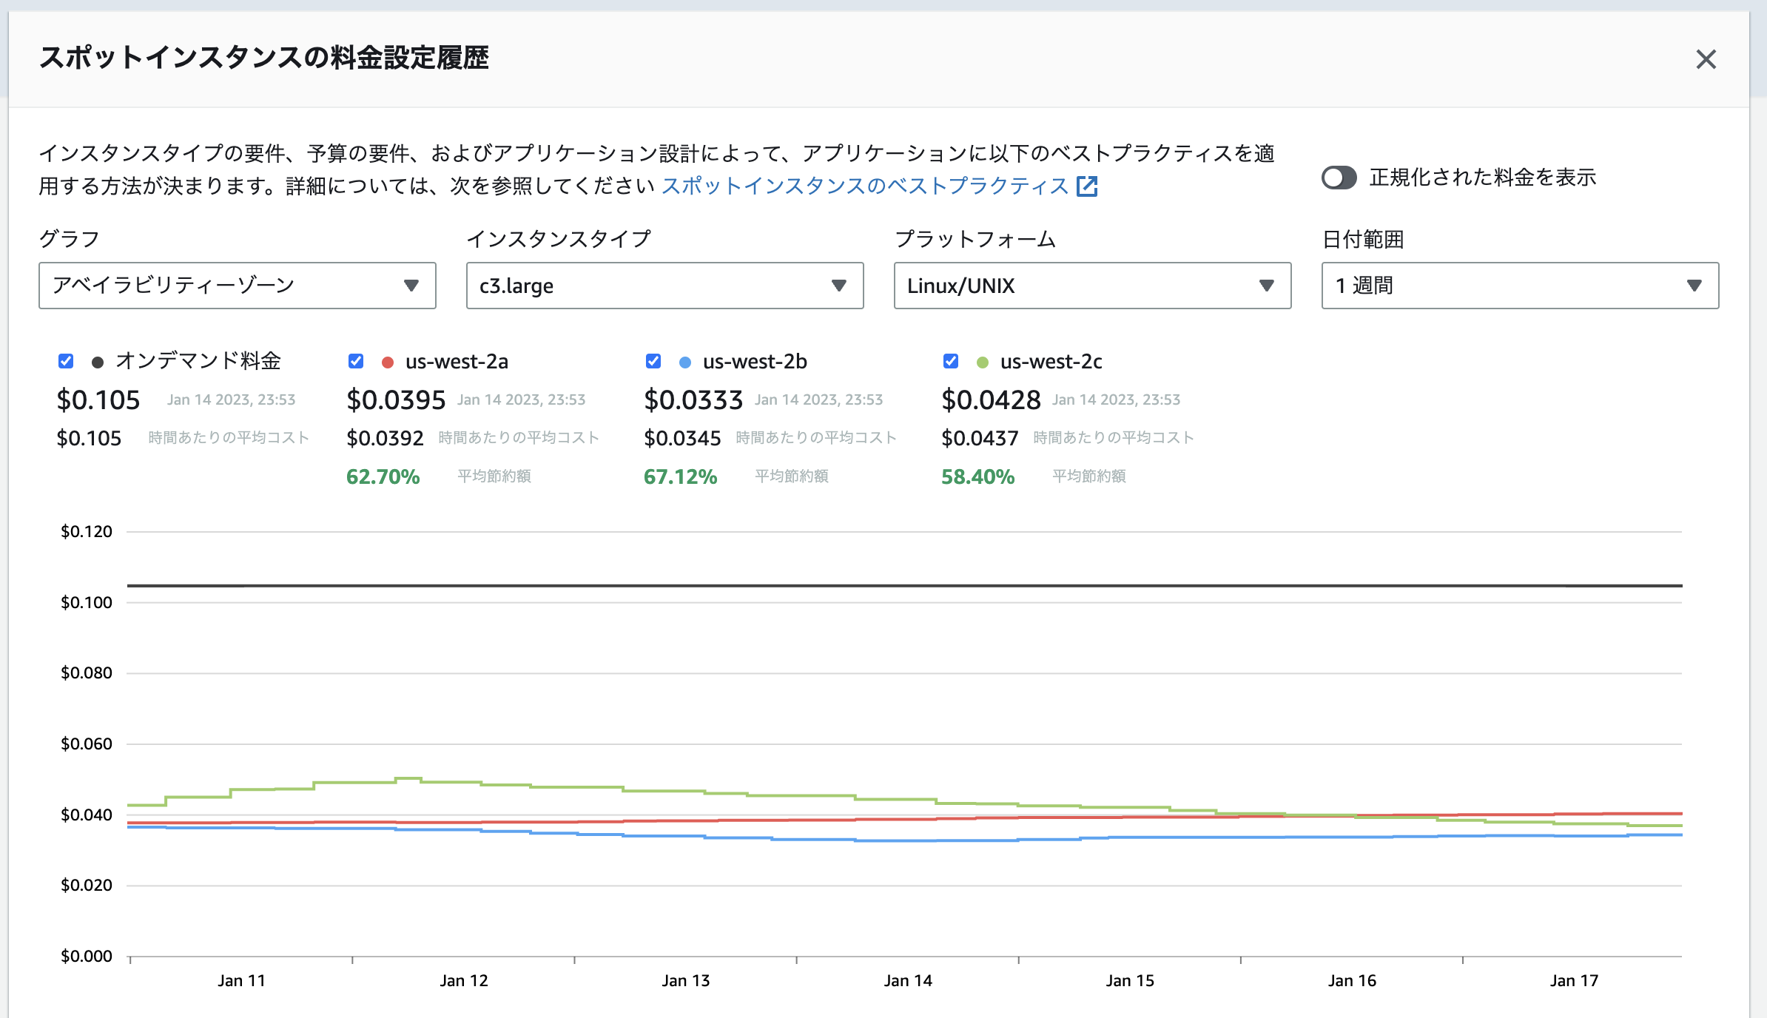Uncheck the us-west-2c checkbox
The image size is (1767, 1018).
click(x=951, y=361)
